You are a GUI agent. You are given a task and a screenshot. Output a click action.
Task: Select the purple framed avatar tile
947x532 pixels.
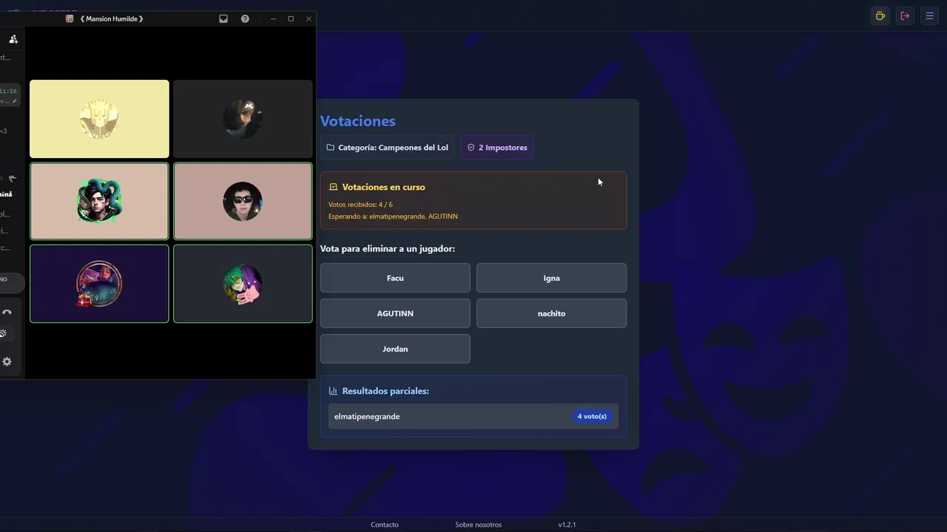tap(99, 284)
